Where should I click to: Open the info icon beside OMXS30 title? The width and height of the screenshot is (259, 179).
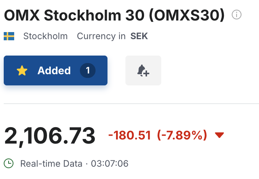[x=237, y=15]
